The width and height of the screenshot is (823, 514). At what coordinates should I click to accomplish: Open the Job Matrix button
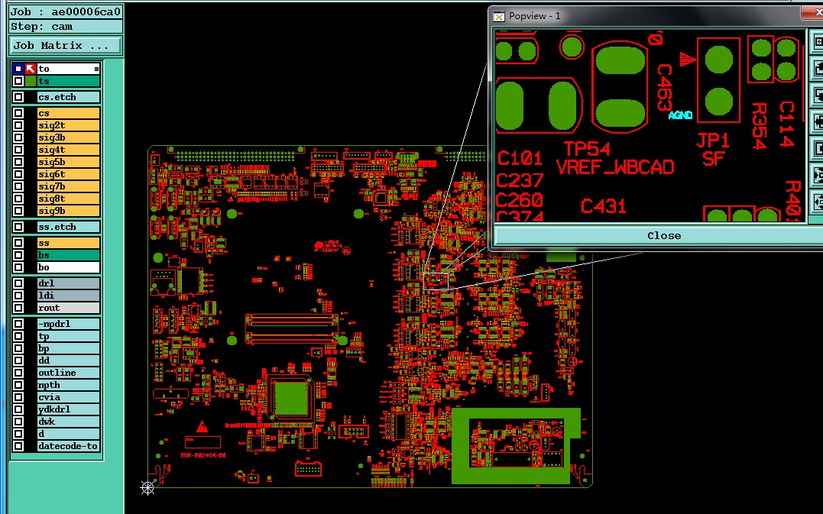[x=66, y=46]
